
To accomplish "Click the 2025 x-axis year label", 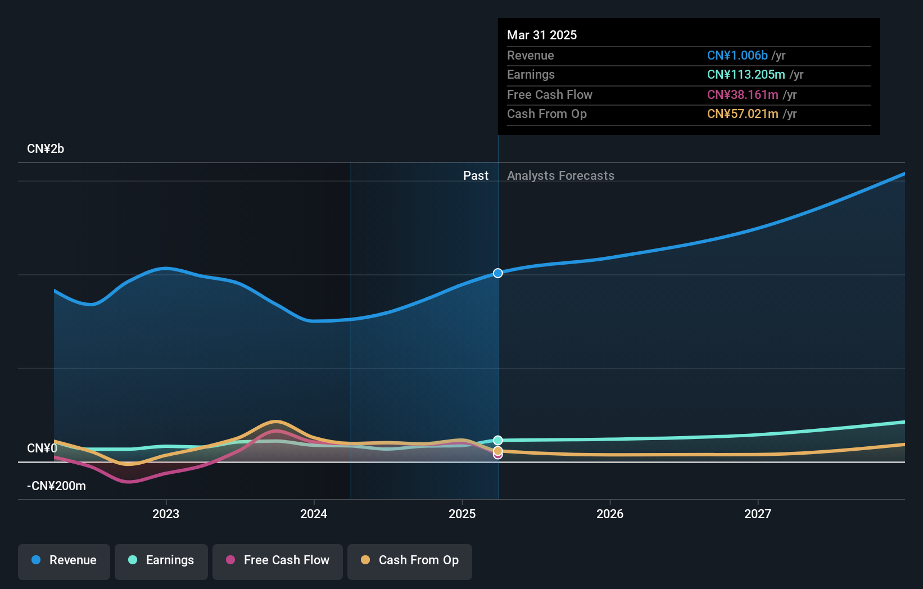I will (462, 514).
